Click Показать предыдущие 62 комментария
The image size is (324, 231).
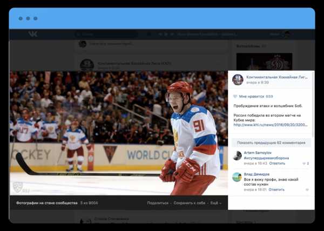pyautogui.click(x=271, y=142)
